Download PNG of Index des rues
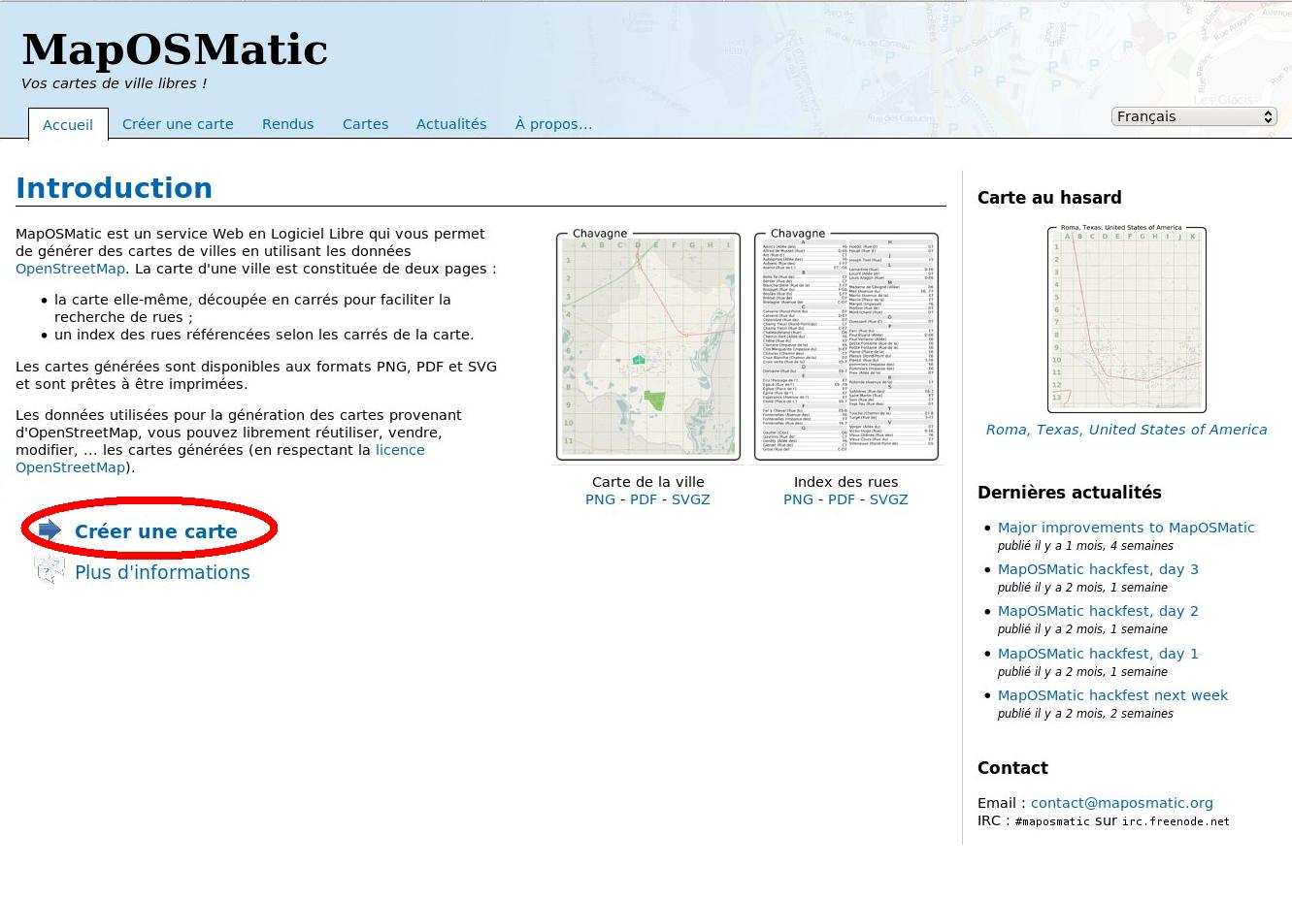The height and width of the screenshot is (899, 1292). coord(798,499)
